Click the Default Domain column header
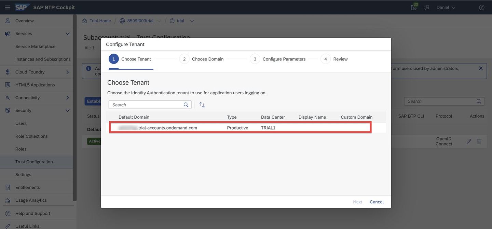 tap(134, 117)
